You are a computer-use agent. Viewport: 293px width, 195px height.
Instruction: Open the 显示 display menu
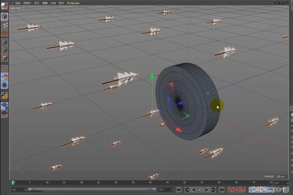(37, 3)
